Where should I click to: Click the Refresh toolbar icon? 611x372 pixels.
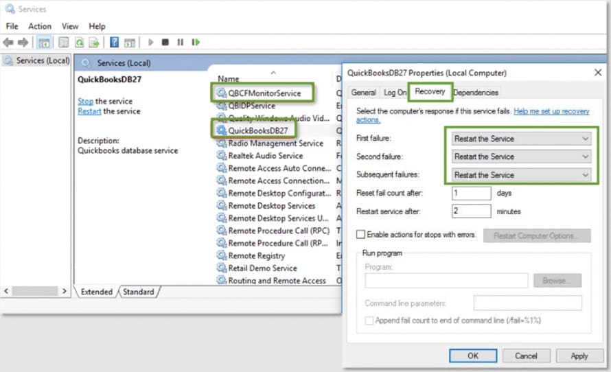(x=80, y=42)
